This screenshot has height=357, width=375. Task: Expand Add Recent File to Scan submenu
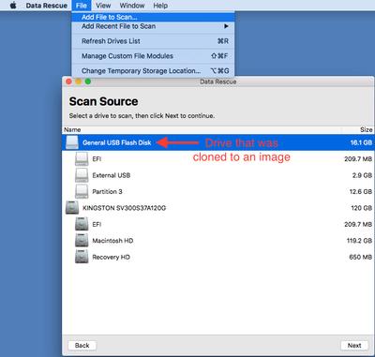tap(153, 26)
